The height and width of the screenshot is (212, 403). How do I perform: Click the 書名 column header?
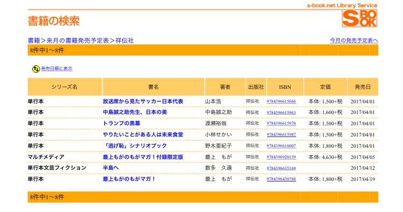(154, 87)
